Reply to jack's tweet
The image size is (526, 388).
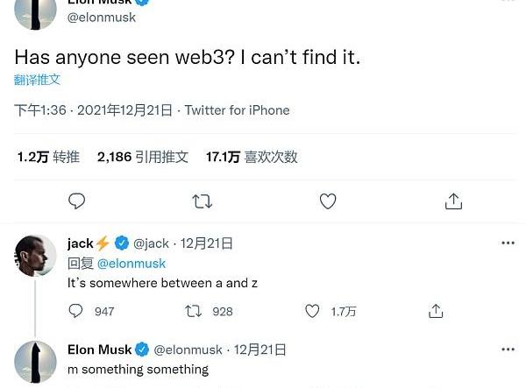76,311
